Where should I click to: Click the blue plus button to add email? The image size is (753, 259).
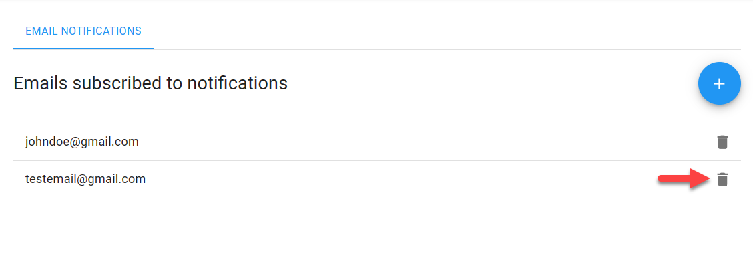719,83
